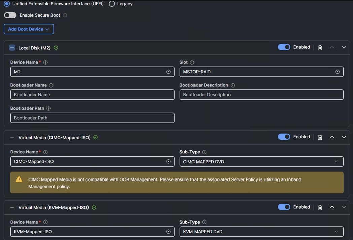Move CIMC-Mapped-ISO device down in order
The width and height of the screenshot is (353, 240).
[x=344, y=137]
